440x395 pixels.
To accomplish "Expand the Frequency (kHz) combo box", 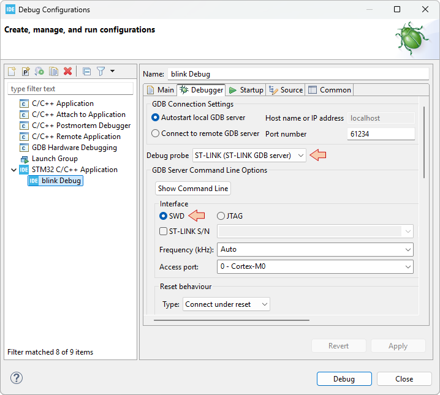I will [x=315, y=250].
